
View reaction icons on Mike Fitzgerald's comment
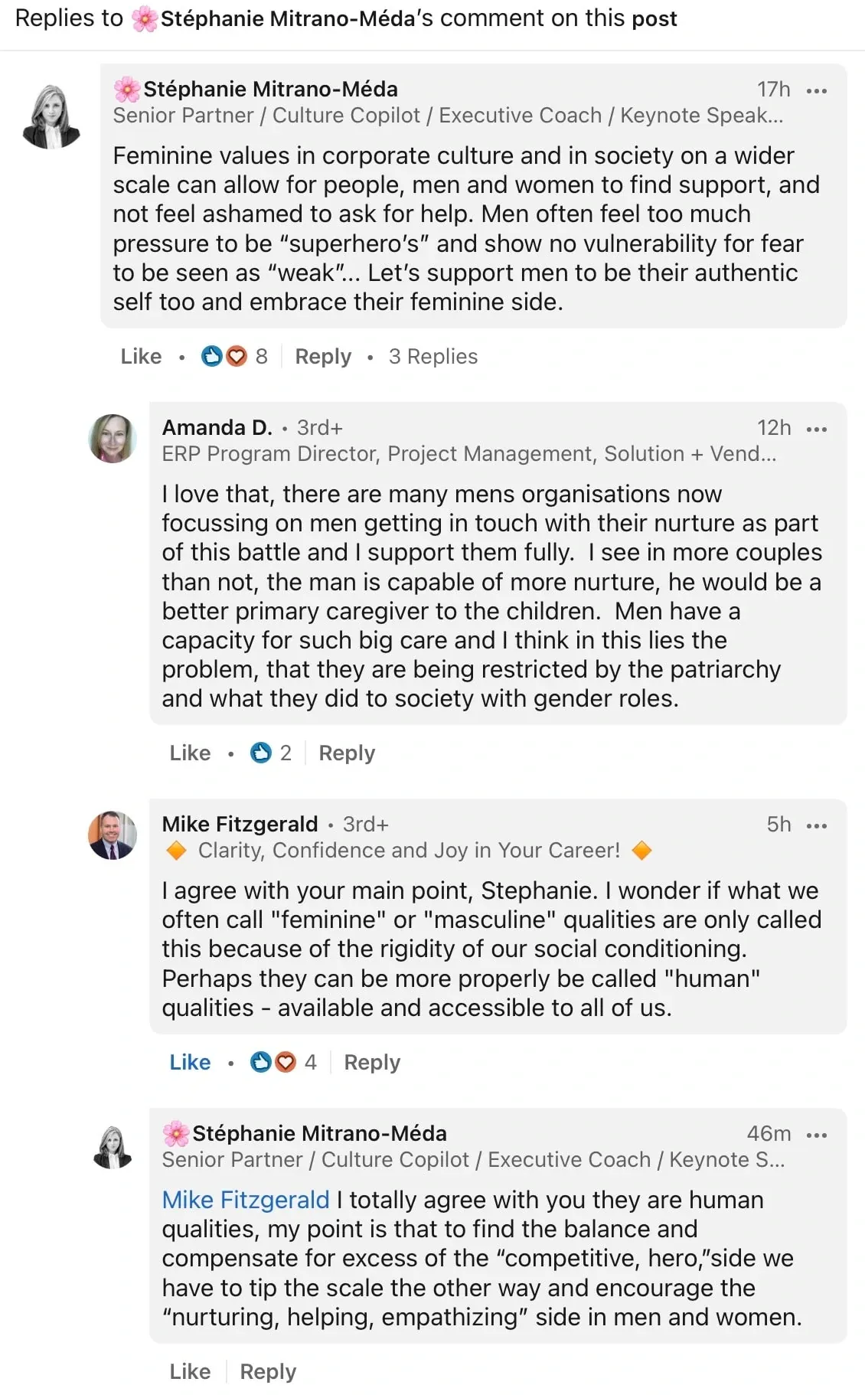point(282,1062)
